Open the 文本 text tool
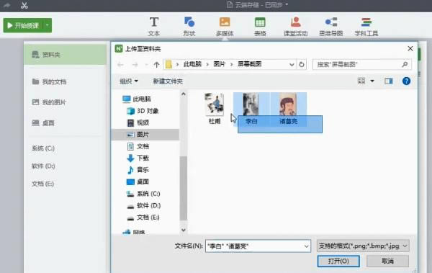 click(x=154, y=27)
